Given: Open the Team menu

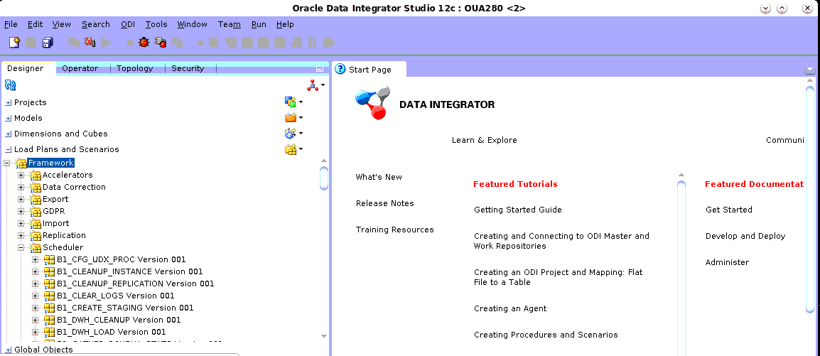Looking at the screenshot, I should (229, 24).
